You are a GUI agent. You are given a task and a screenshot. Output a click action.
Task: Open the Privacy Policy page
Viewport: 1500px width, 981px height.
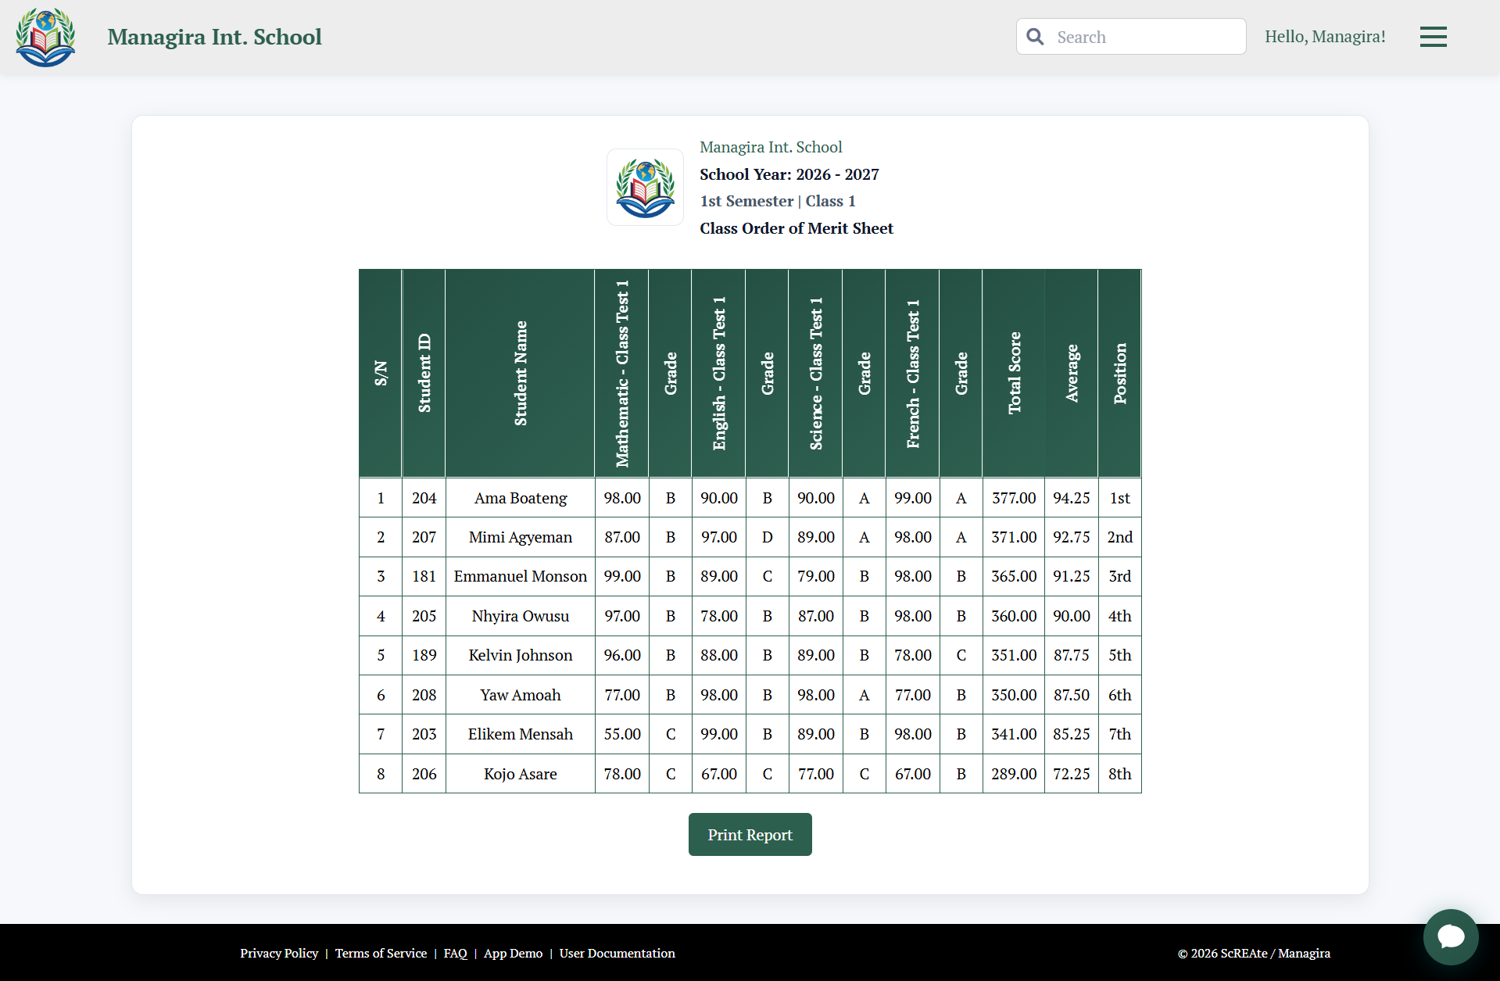pyautogui.click(x=278, y=953)
